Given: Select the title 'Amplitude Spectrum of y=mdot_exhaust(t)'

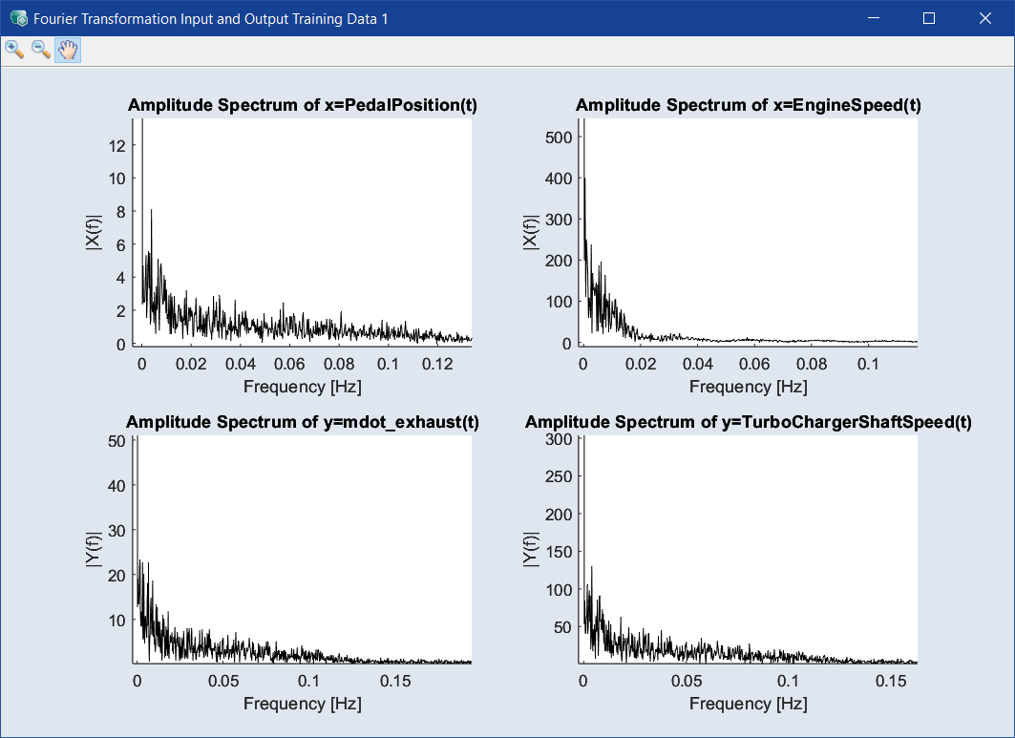Looking at the screenshot, I should pos(303,422).
